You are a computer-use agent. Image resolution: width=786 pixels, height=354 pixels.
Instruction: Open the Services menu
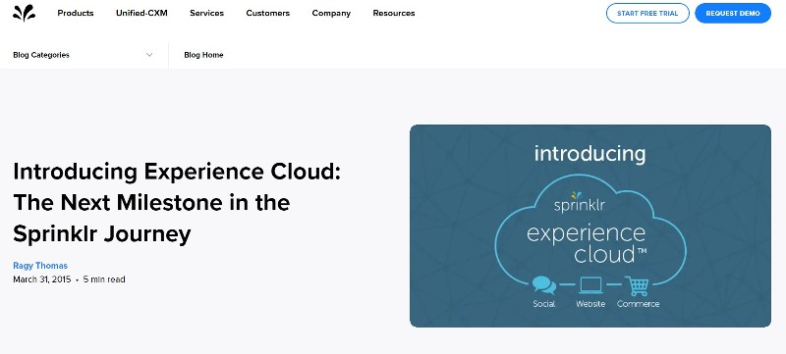[207, 14]
